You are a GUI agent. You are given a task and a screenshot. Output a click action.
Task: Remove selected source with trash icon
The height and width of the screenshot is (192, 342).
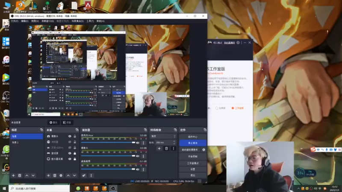coord(55,175)
